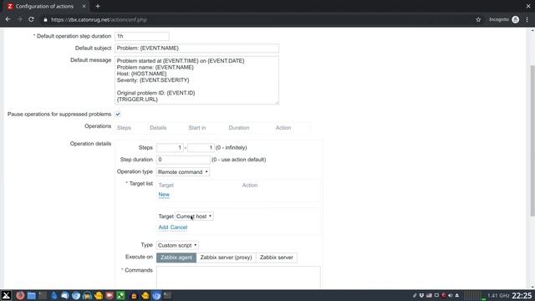The height and width of the screenshot is (301, 535).
Task: Click the display tray icon
Action: coord(436,295)
